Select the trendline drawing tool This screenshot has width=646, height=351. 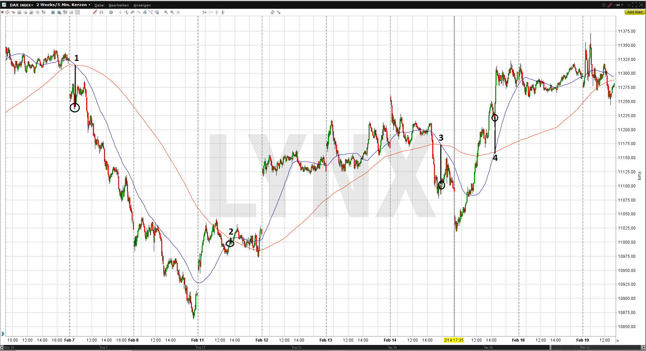(x=151, y=12)
